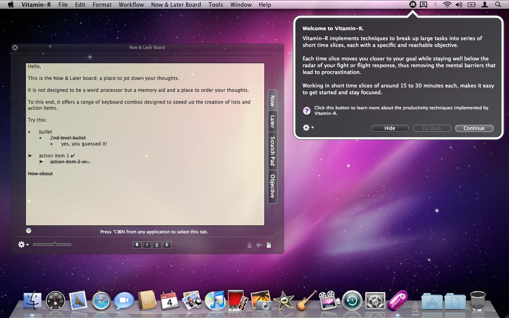Open the Wi-Fi status menu in the menu bar
The width and height of the screenshot is (509, 318).
(x=447, y=5)
